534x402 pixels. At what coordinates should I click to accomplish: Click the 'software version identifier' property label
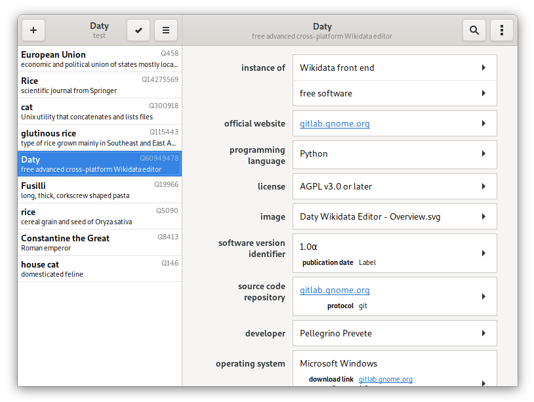tap(252, 248)
